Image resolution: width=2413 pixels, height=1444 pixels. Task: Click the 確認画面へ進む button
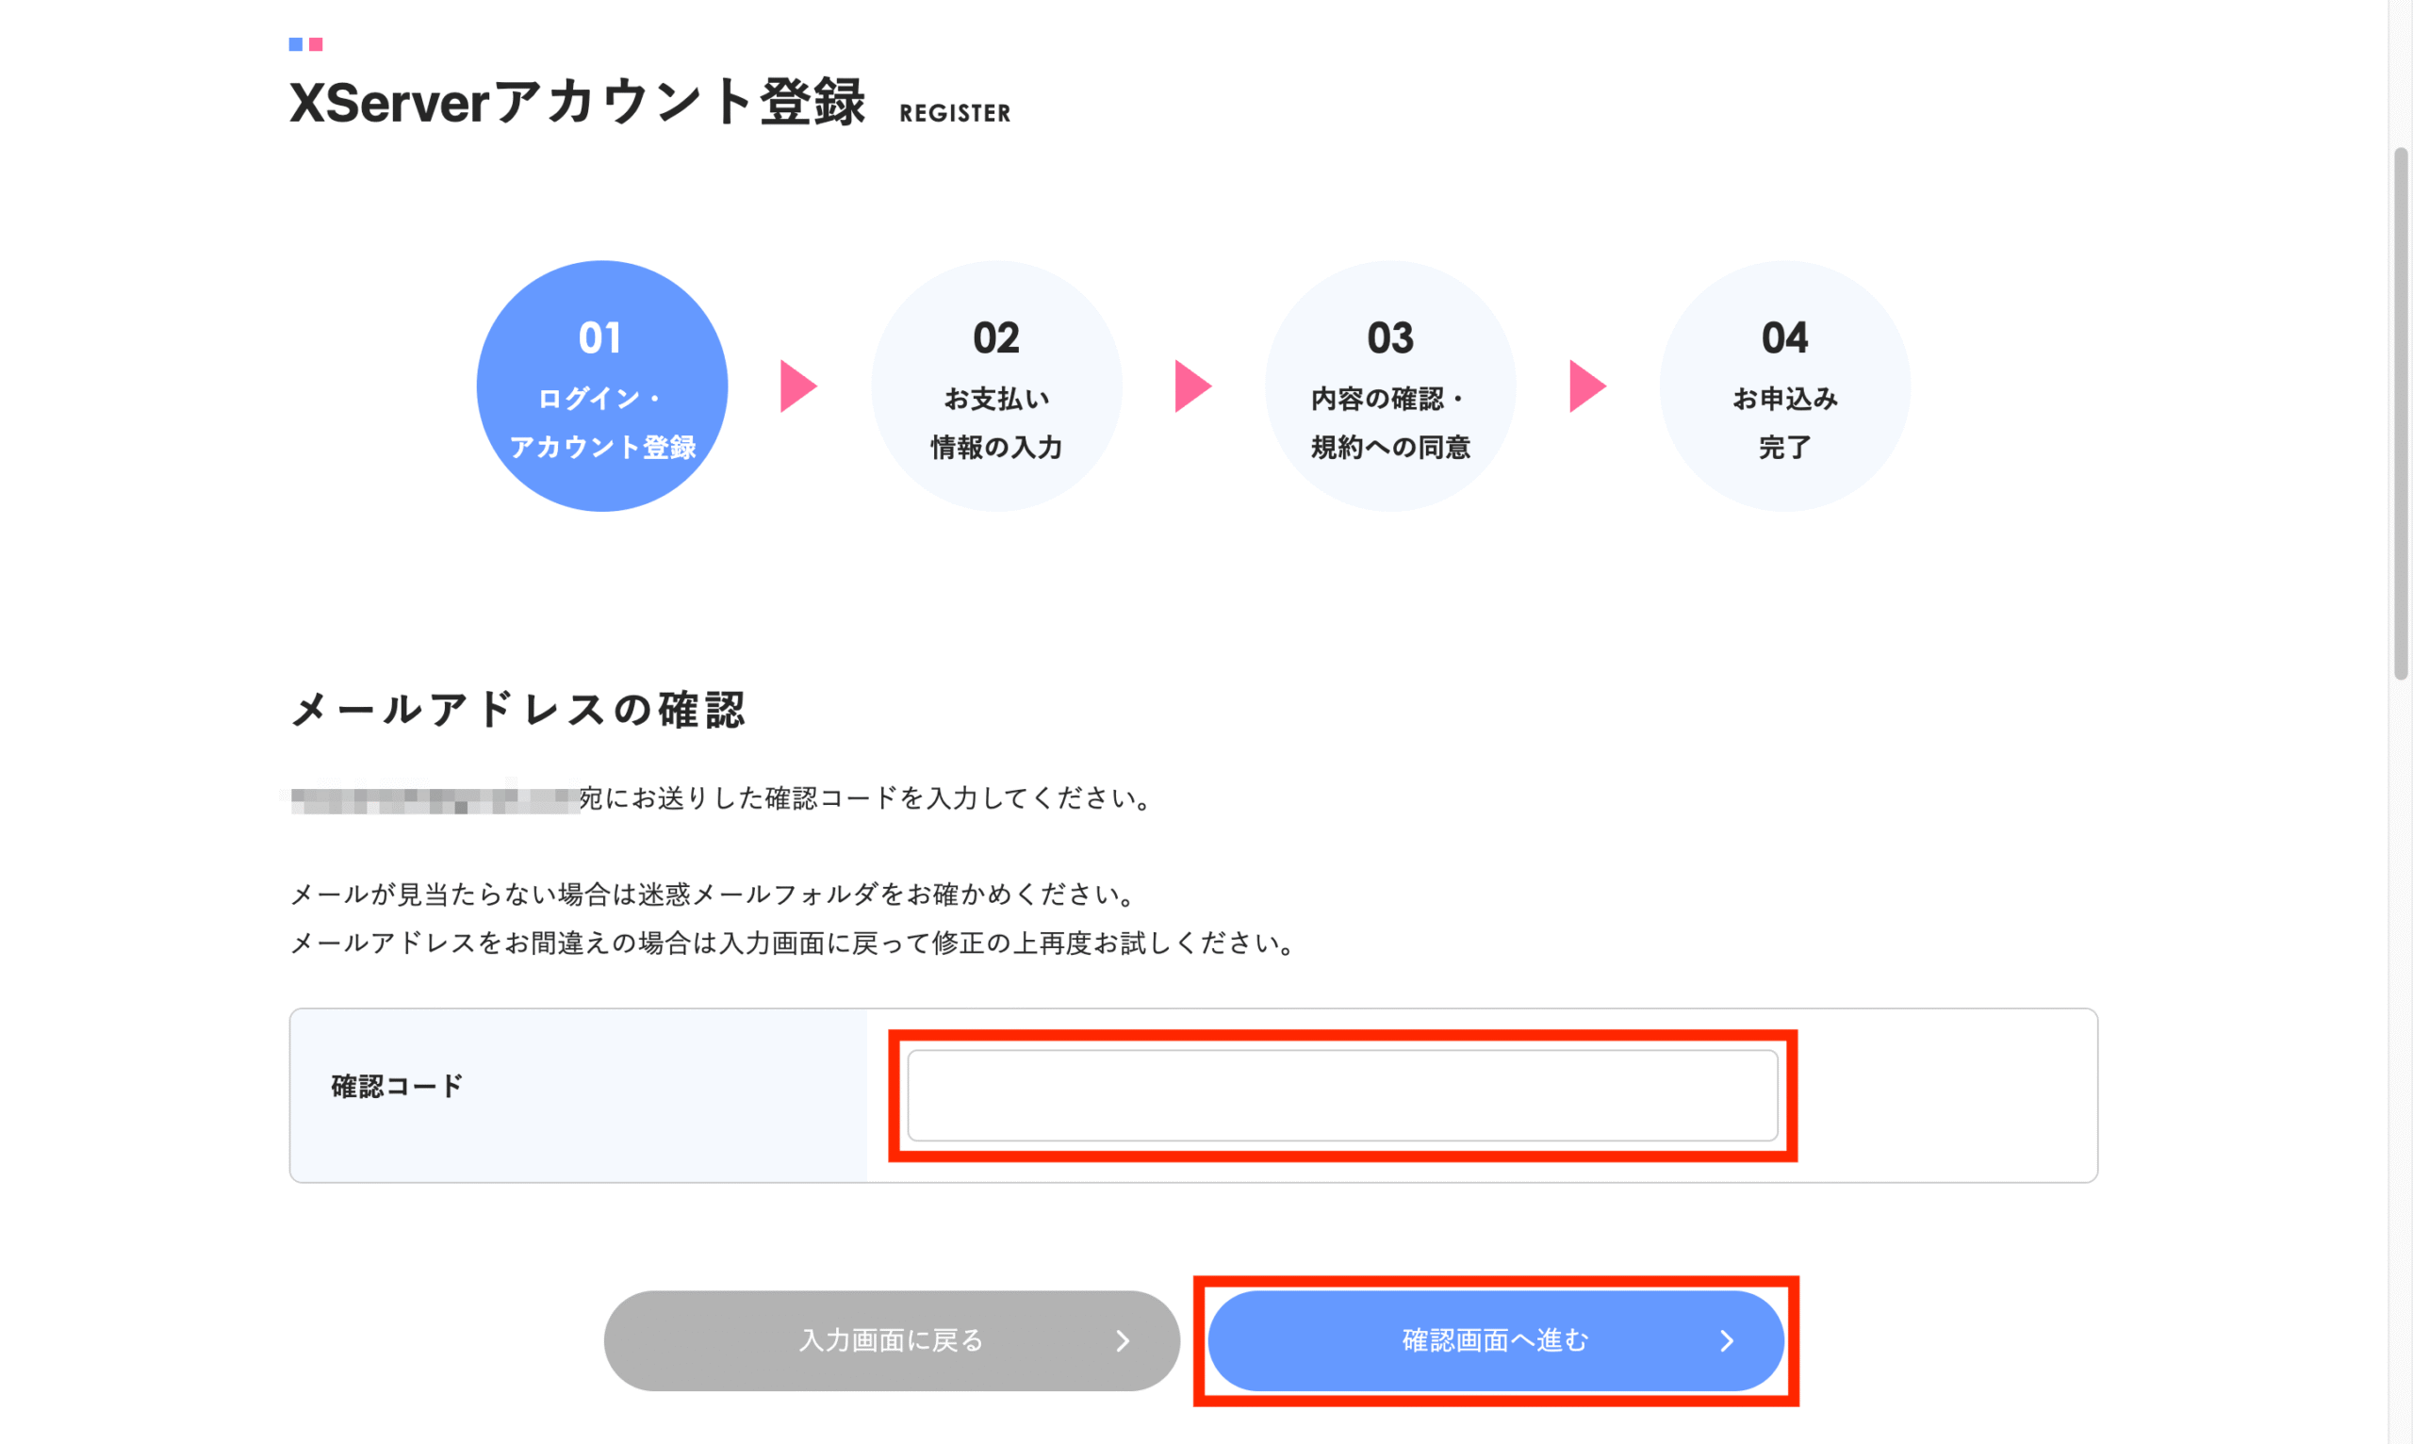1496,1340
